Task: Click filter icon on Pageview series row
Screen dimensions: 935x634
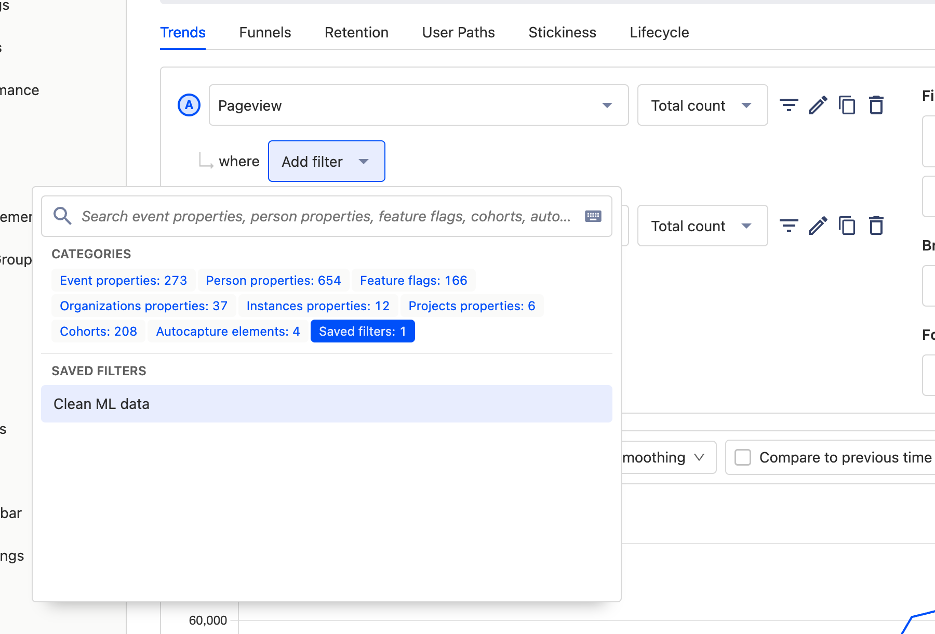Action: pos(789,105)
